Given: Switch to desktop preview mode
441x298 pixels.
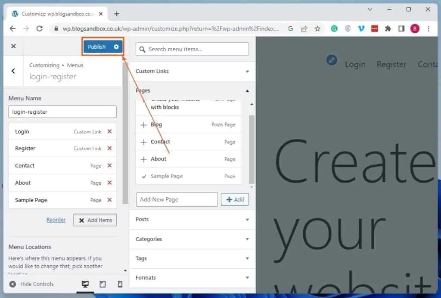Looking at the screenshot, I should tap(85, 284).
